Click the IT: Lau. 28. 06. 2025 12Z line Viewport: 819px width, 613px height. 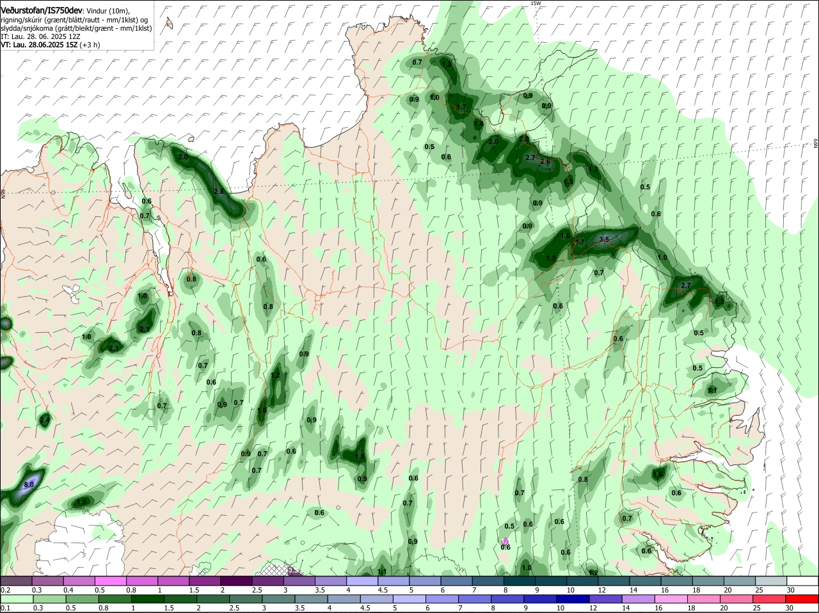[42, 36]
